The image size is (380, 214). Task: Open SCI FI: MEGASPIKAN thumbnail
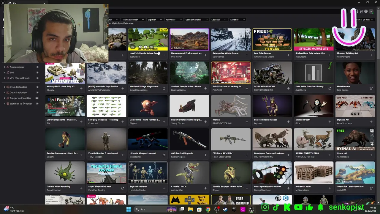point(272,73)
